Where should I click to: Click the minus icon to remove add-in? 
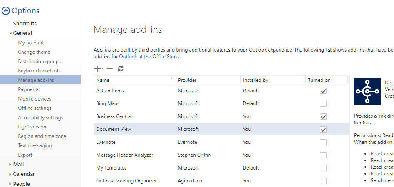(x=109, y=69)
